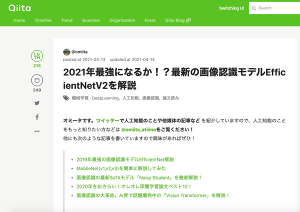
Task: Open the Timeline tab
Action: (43, 20)
